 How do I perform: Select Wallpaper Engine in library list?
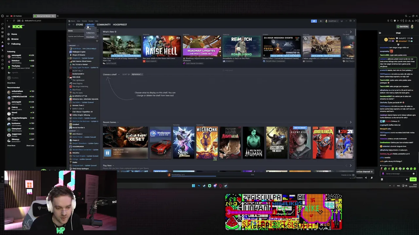point(79,52)
